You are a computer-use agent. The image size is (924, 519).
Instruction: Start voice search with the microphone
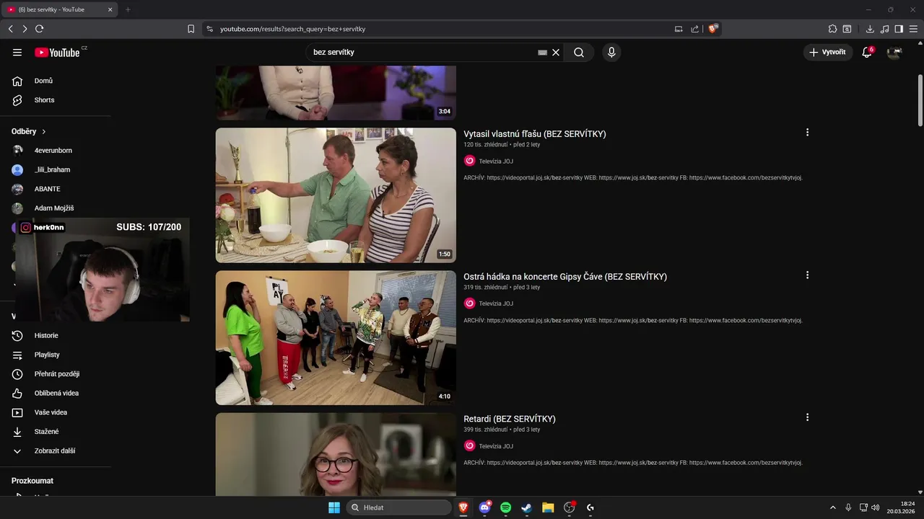611,53
